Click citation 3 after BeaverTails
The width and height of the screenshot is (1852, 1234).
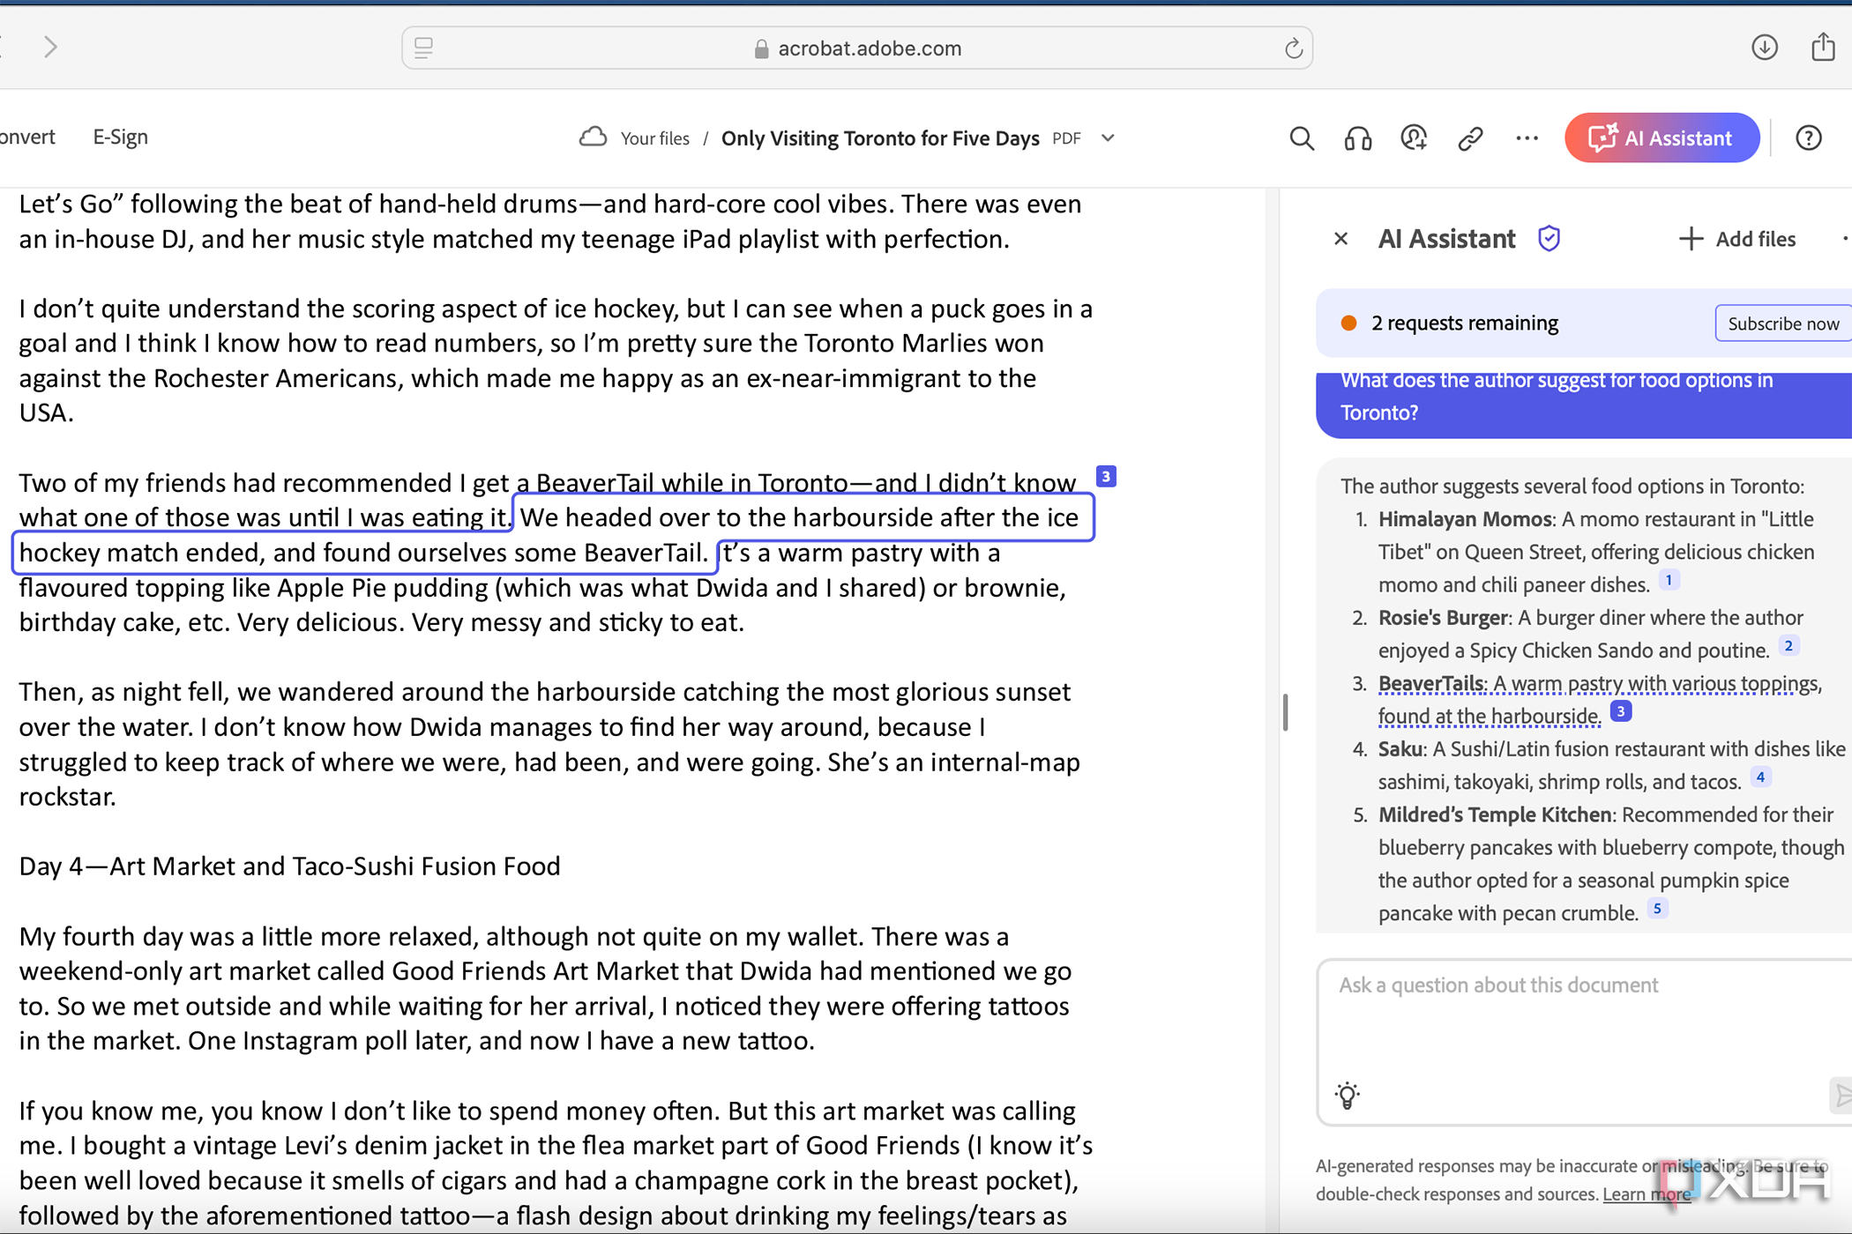pos(1621,711)
